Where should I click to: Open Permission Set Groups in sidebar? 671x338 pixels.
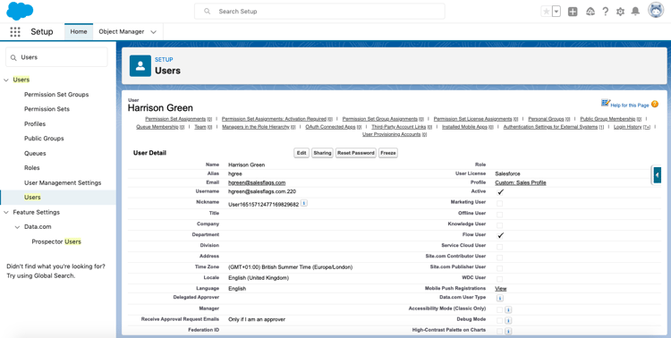[56, 95]
